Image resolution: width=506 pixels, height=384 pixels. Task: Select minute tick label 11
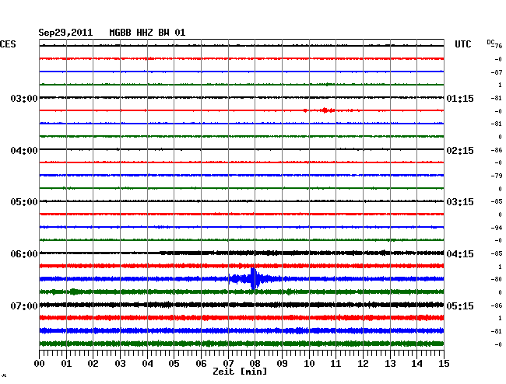(336, 363)
